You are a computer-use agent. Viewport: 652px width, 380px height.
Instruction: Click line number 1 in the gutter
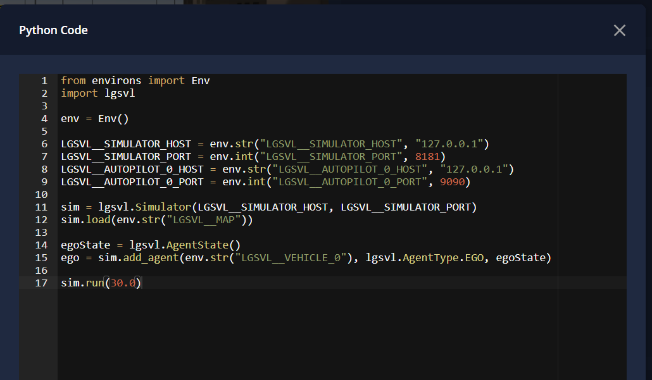(44, 80)
